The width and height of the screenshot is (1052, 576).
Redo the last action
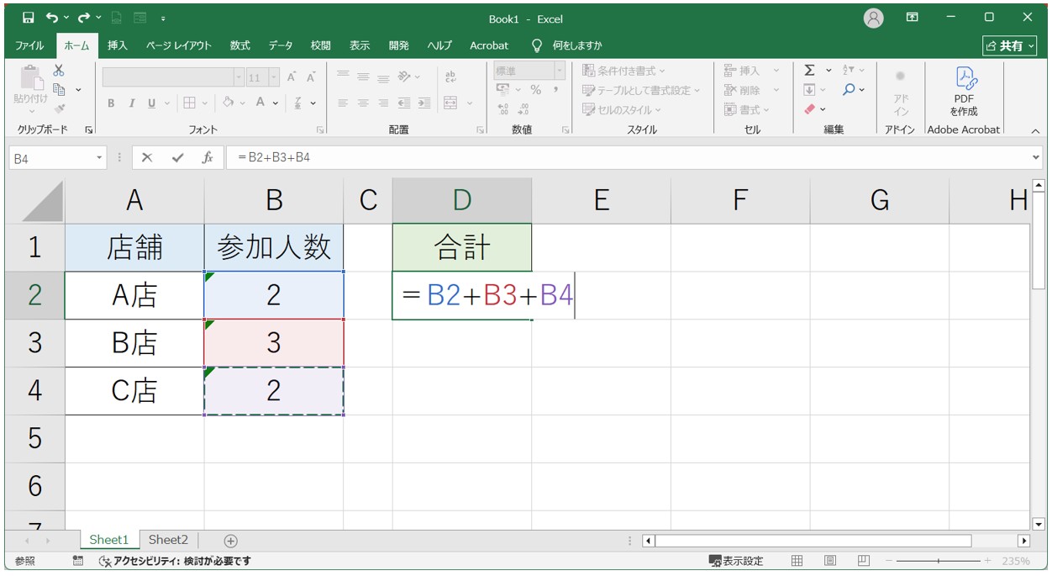tap(83, 18)
